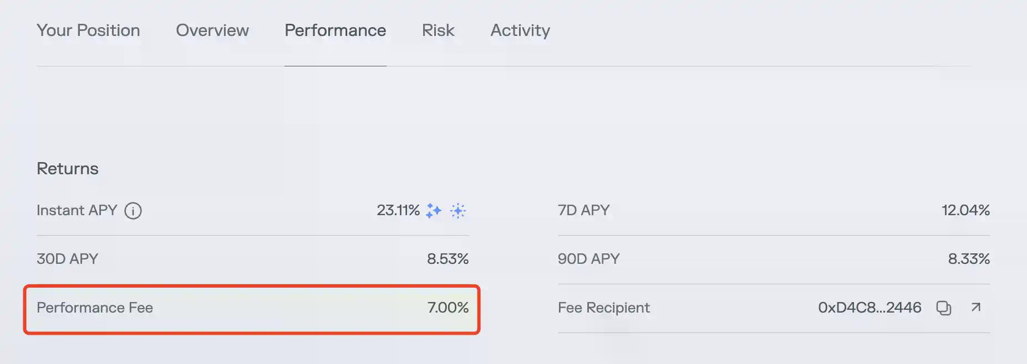
Task: Click the Instant APY value 23.11%
Action: [398, 210]
